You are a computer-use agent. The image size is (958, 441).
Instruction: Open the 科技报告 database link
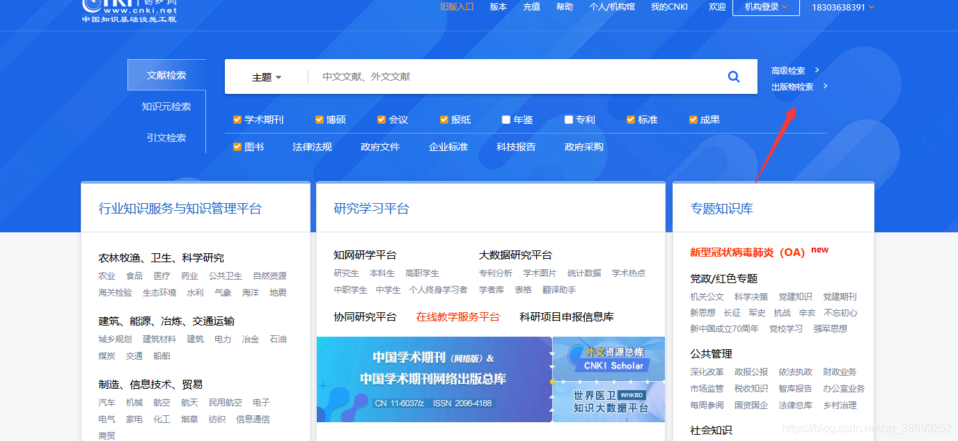[516, 147]
